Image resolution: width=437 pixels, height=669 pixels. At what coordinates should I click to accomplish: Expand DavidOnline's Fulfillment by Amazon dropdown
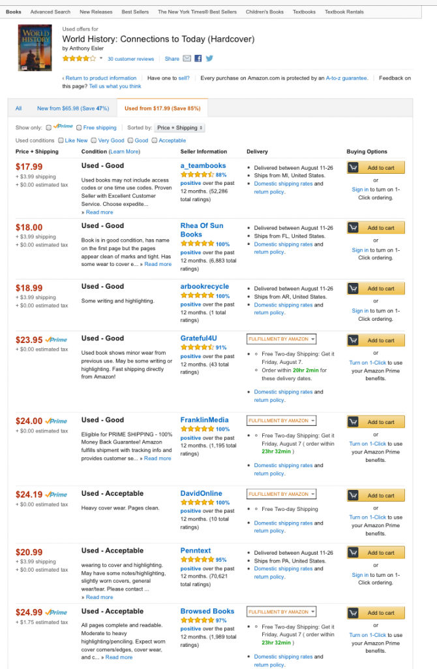click(281, 495)
